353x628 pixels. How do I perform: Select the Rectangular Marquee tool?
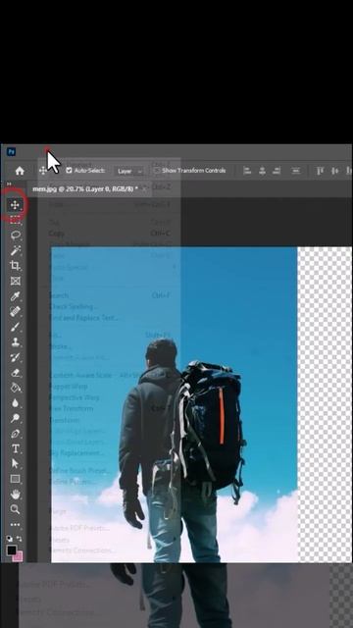[x=15, y=219]
